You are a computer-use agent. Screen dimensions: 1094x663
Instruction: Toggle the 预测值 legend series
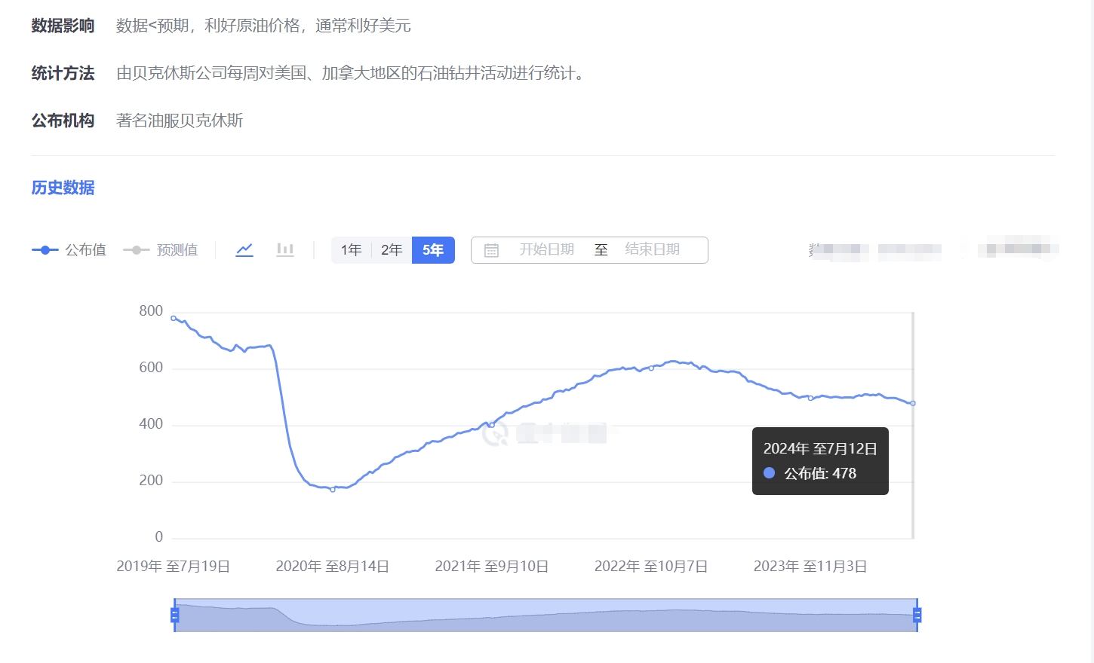(161, 250)
